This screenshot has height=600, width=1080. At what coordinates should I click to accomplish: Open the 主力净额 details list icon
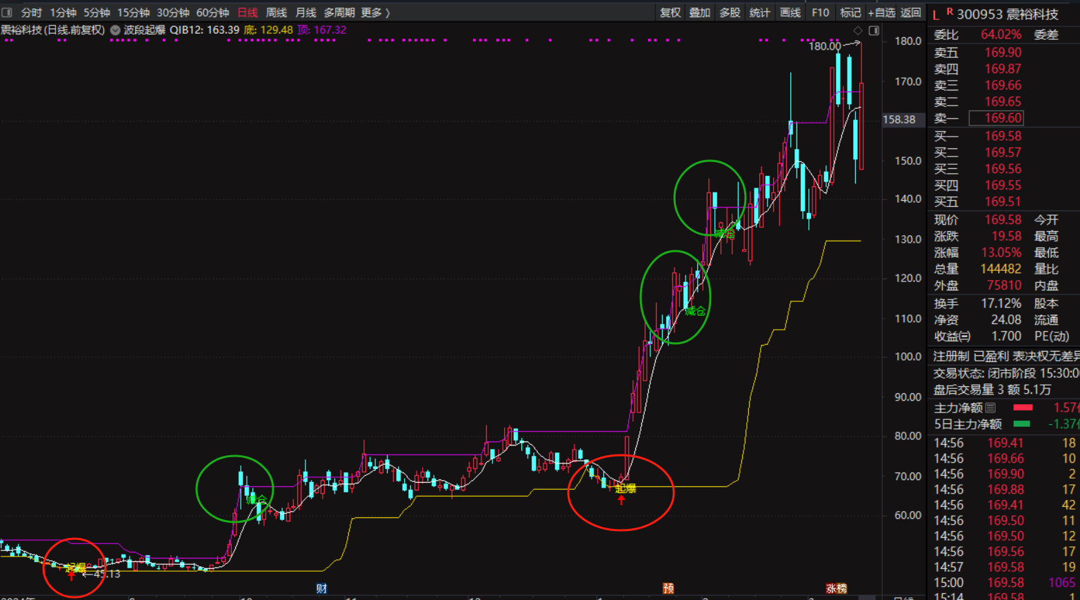tap(990, 408)
